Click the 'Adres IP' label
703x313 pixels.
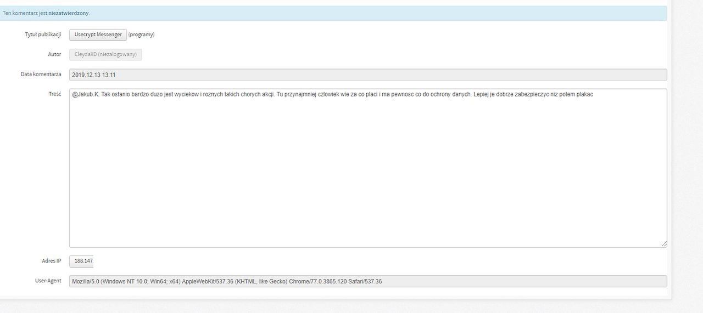click(52, 261)
